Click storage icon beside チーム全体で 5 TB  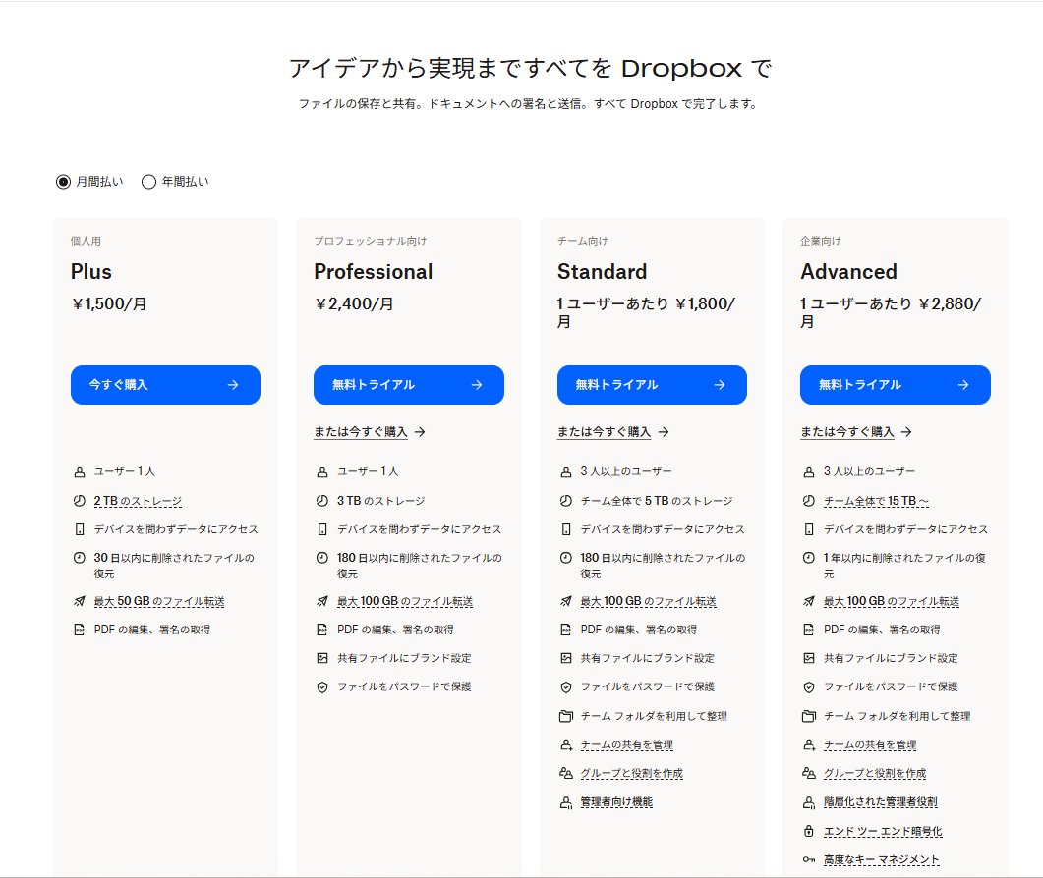pos(566,501)
